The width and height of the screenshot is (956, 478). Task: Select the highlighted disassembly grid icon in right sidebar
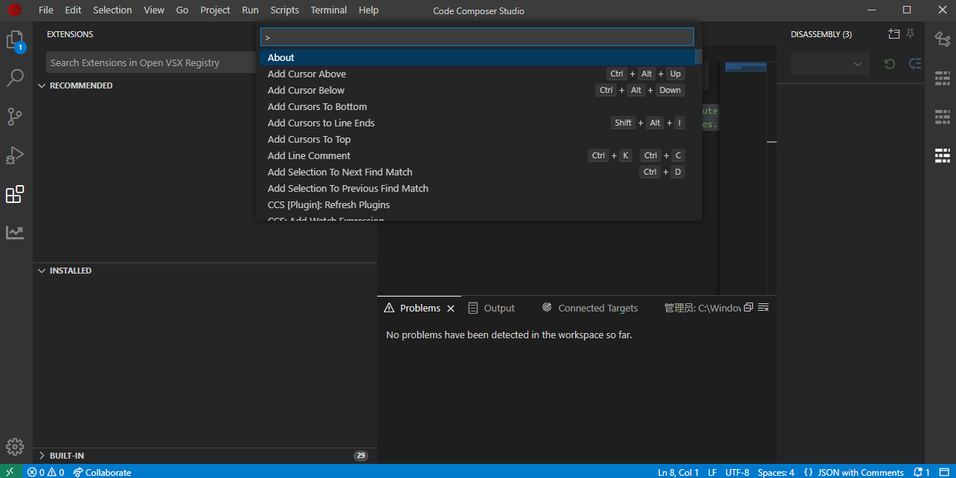943,155
